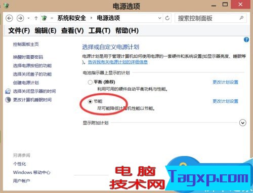The image size is (253, 193).
Task: Click the double chevron before 系统和安全
Action: pos(52,18)
